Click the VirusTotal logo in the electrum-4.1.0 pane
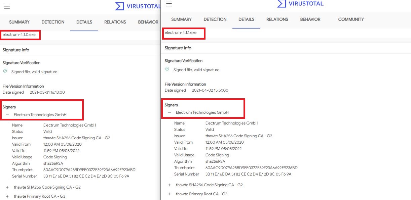 (x=137, y=6)
